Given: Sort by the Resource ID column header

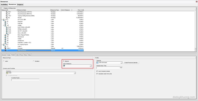Looking at the screenshot, I should click(9, 10).
